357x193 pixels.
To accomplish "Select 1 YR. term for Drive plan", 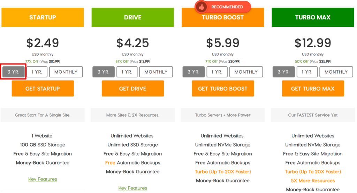I will (127, 72).
